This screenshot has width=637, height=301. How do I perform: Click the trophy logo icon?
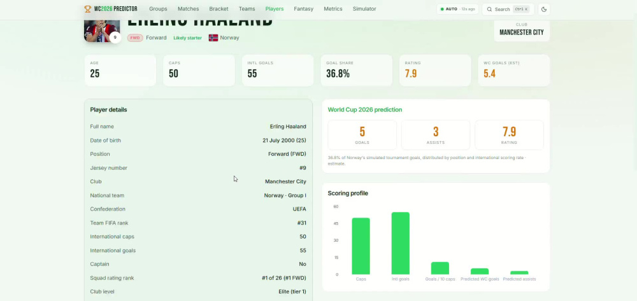click(x=87, y=9)
